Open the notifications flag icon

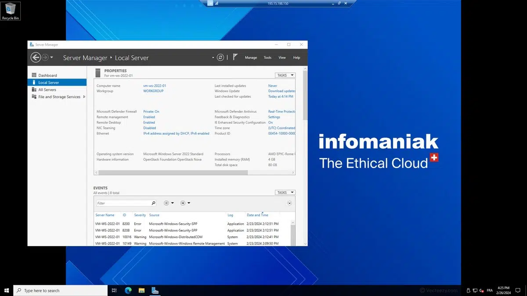point(235,57)
